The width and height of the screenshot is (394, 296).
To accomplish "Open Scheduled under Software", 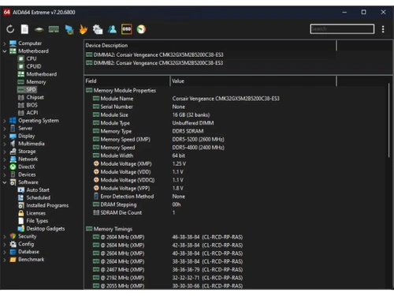I will click(x=39, y=197).
